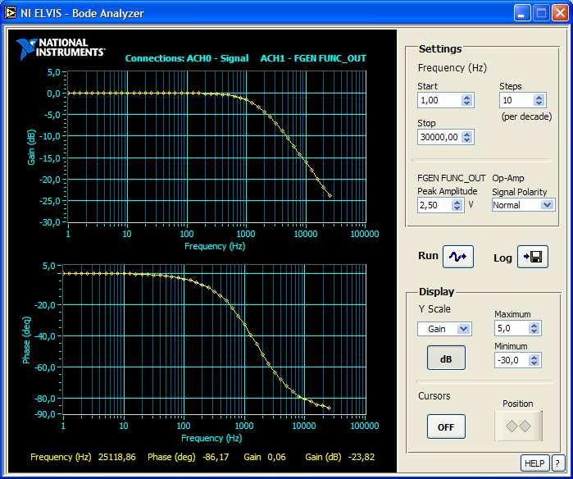
Task: Click the -90,0 tick on phase axis
Action: coord(45,414)
